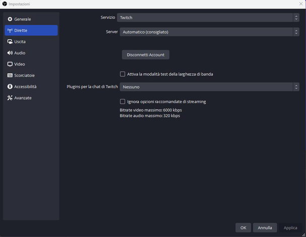Click the Bitrate audio massimo text
306x237 pixels.
(150, 116)
